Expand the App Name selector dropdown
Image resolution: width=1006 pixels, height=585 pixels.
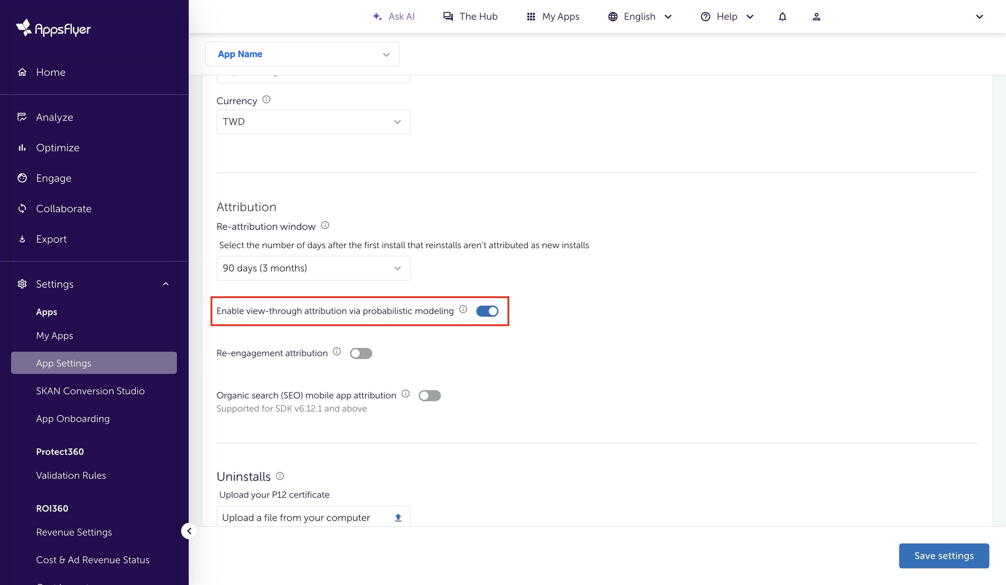(302, 54)
